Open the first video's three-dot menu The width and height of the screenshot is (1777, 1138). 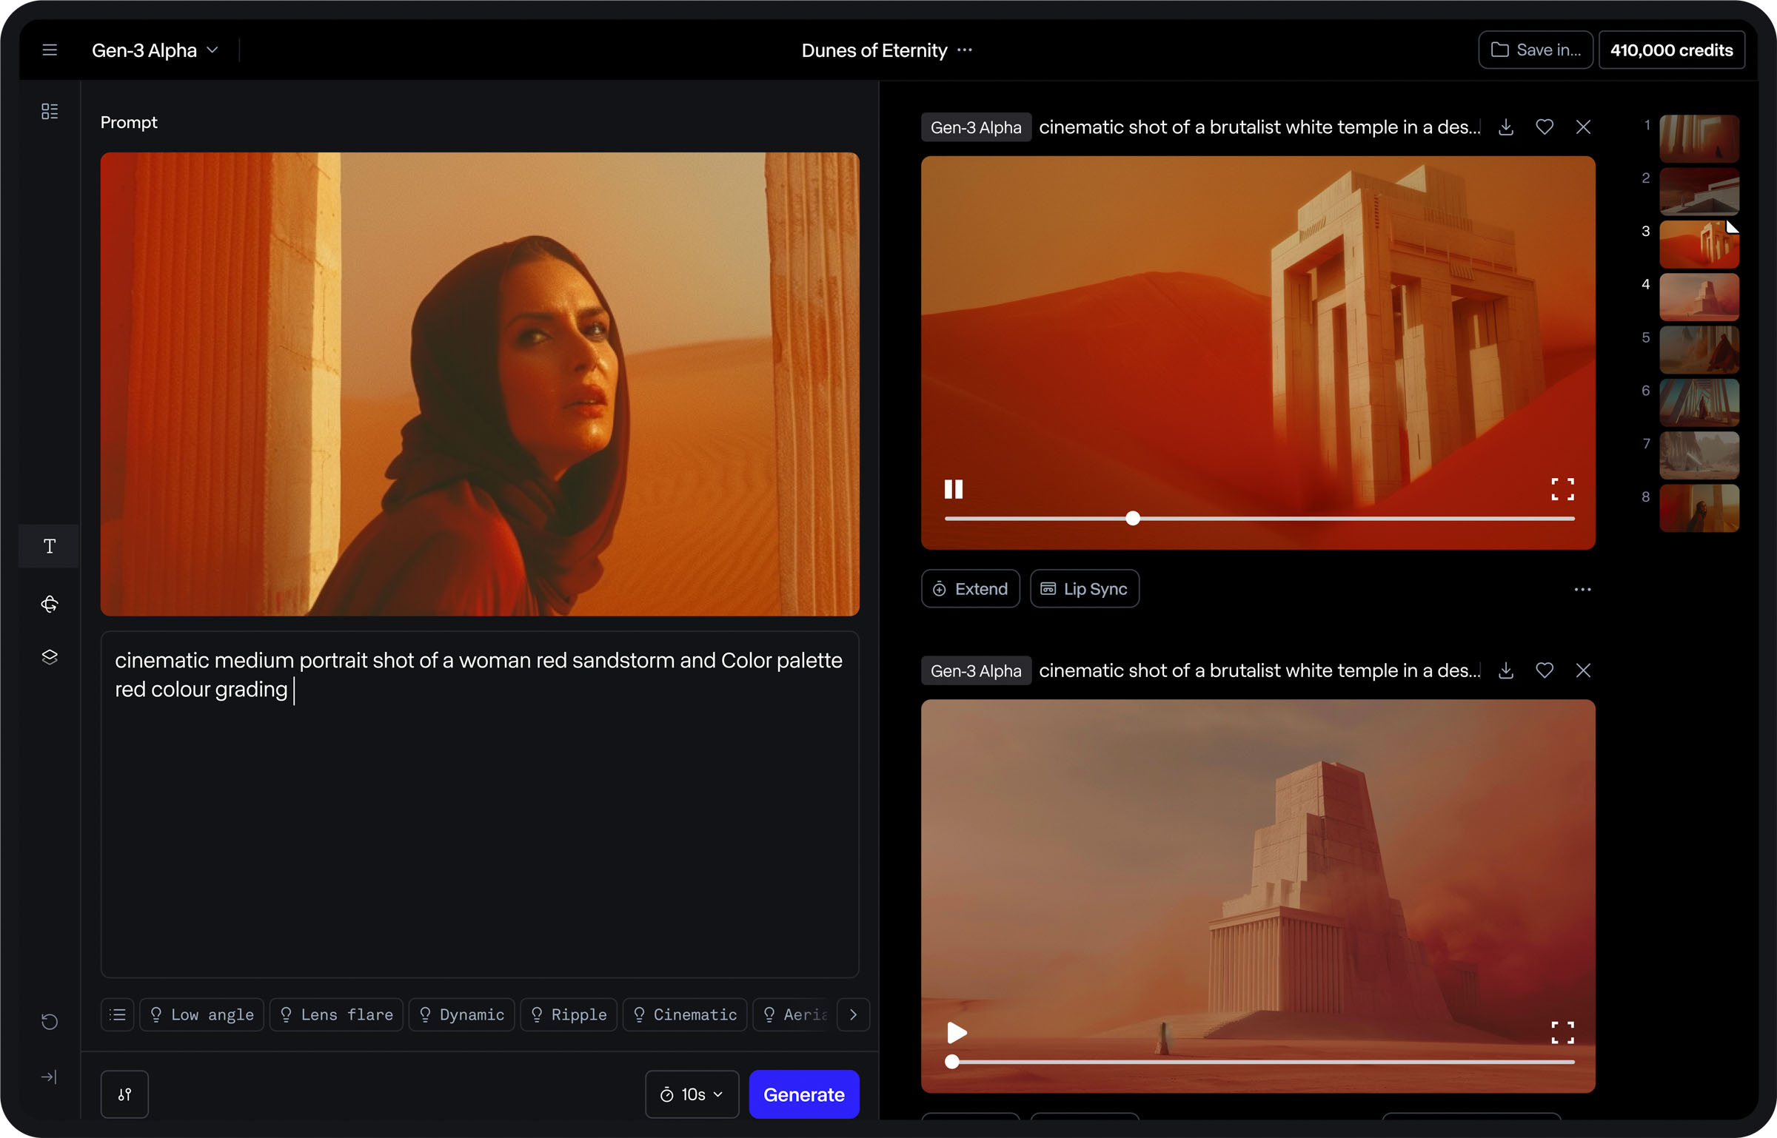click(1582, 590)
